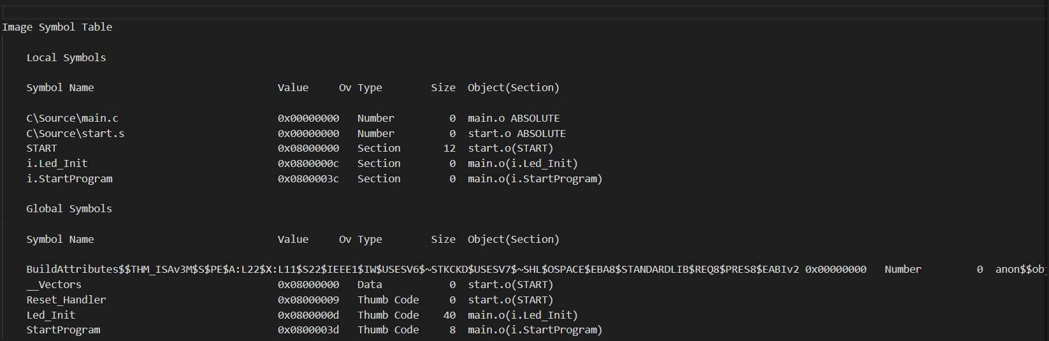This screenshot has width=1049, height=341.
Task: Click the 'StartProgram' global symbol
Action: click(63, 330)
